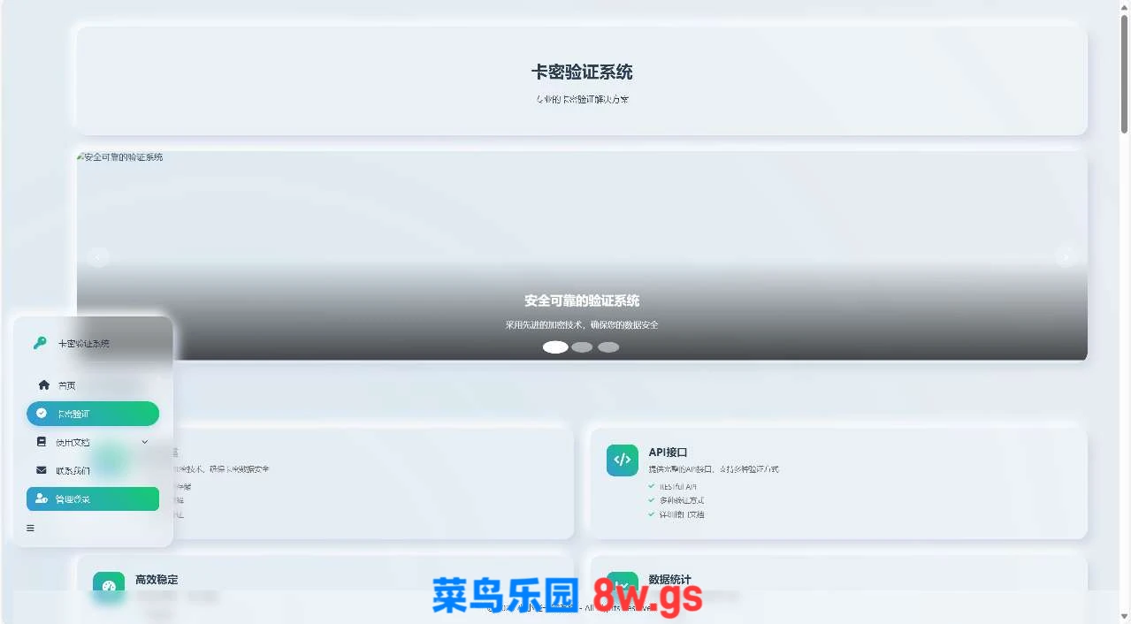Go to the previous carousel slide
Image resolution: width=1131 pixels, height=624 pixels.
point(98,257)
